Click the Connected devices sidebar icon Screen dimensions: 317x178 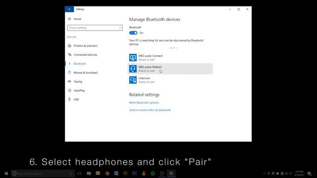[x=69, y=55]
